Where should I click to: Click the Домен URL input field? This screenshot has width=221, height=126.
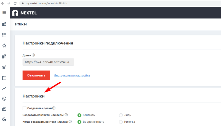[48, 62]
